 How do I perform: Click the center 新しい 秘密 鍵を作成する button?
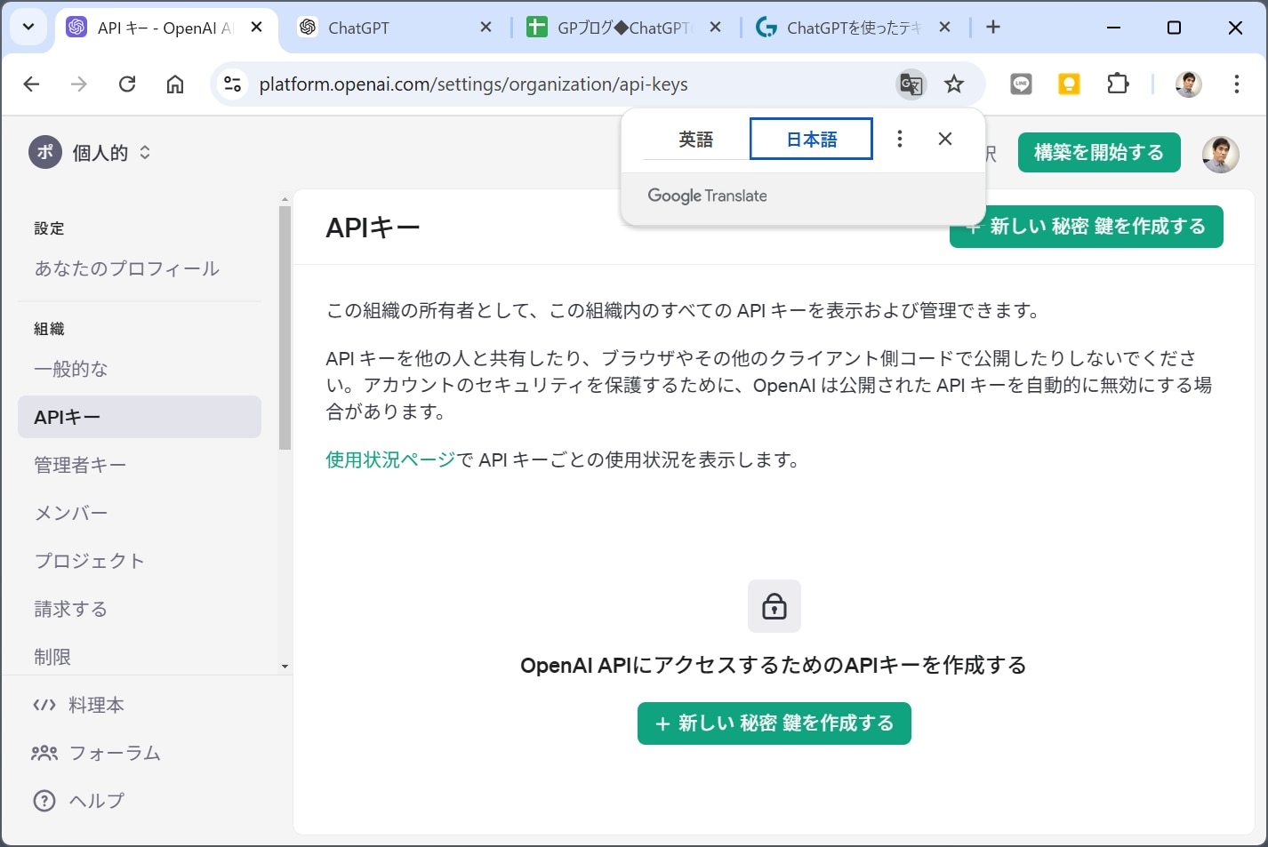pos(774,723)
